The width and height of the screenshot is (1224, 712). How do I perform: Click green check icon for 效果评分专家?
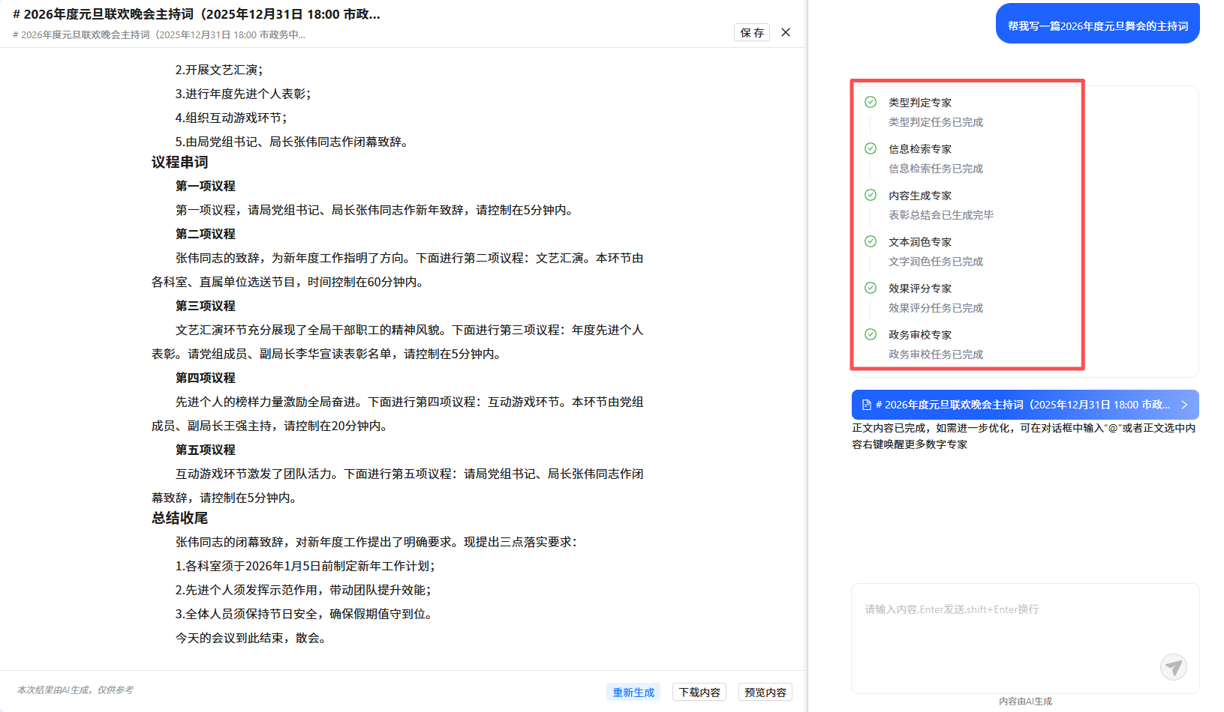pos(871,288)
